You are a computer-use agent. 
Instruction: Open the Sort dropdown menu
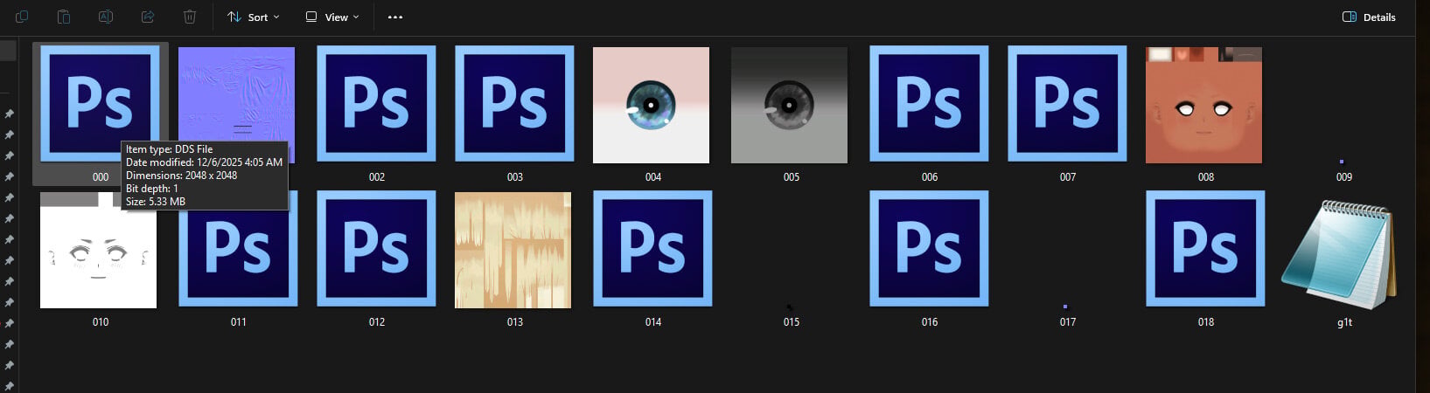254,17
